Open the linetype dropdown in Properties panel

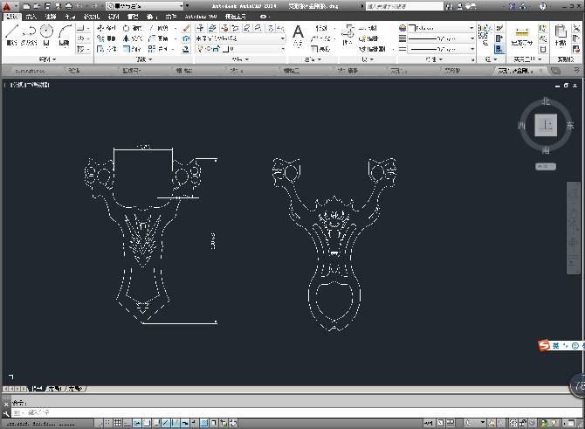point(441,49)
